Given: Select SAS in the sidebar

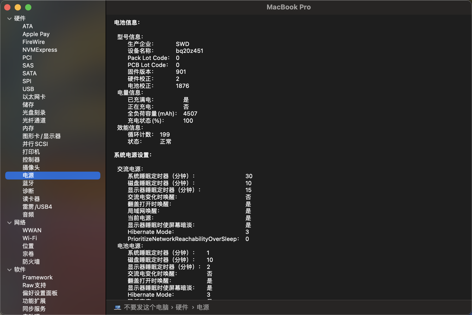Looking at the screenshot, I should tap(28, 66).
